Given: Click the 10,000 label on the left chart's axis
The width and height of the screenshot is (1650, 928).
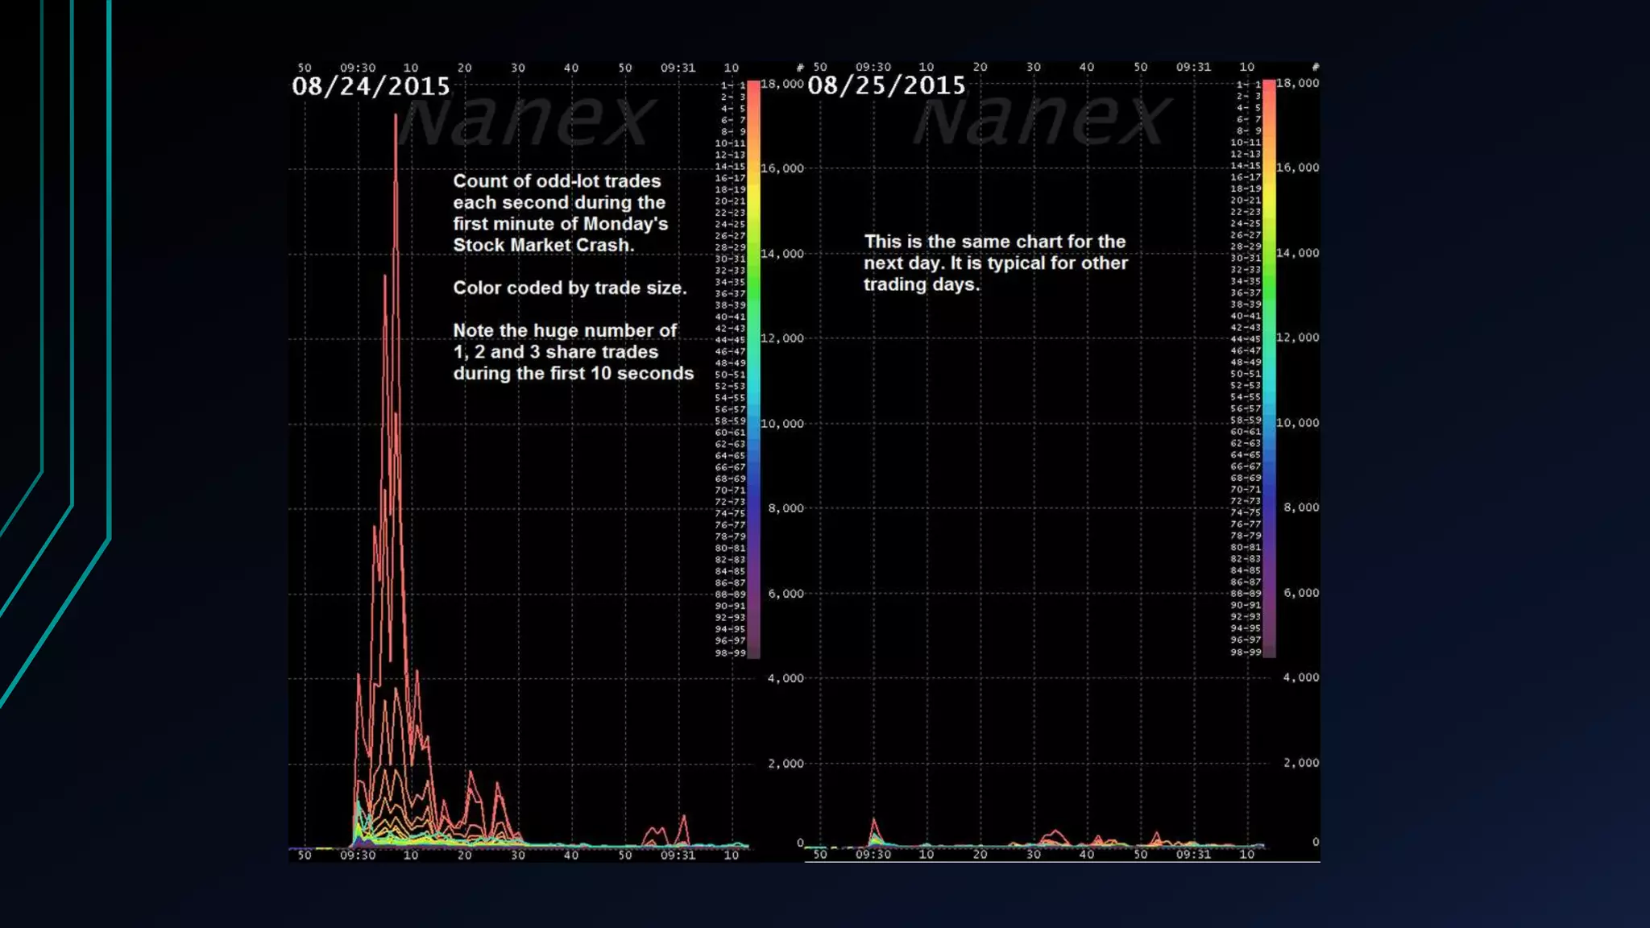Looking at the screenshot, I should tap(782, 424).
